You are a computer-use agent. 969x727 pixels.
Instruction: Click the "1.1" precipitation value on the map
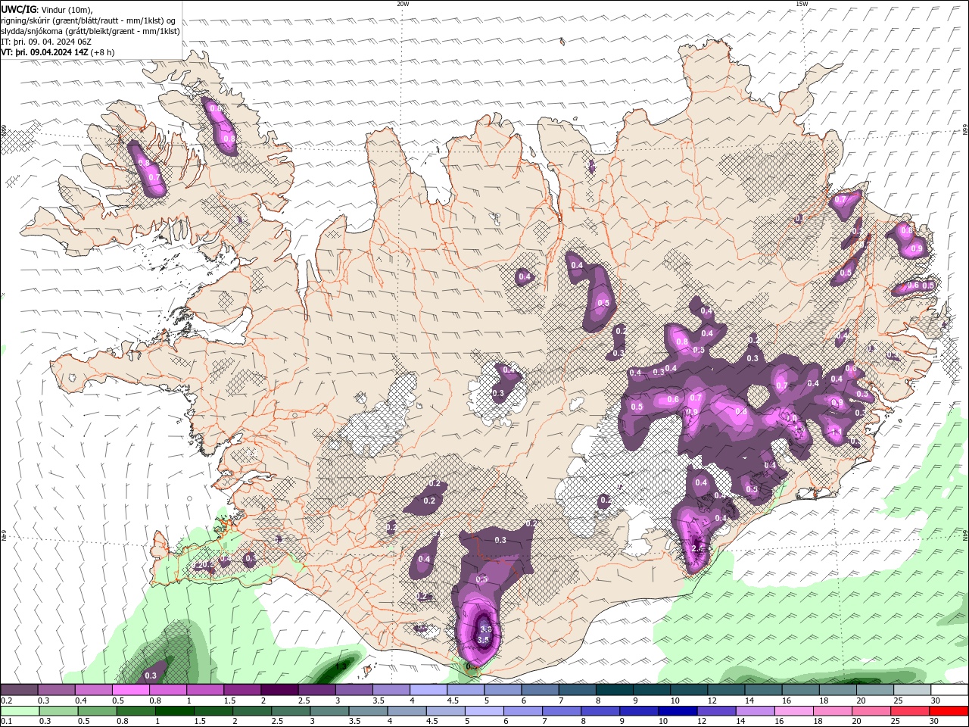coord(837,431)
